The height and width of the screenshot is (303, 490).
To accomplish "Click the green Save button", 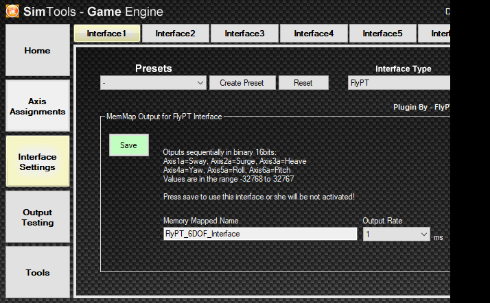I will 129,145.
